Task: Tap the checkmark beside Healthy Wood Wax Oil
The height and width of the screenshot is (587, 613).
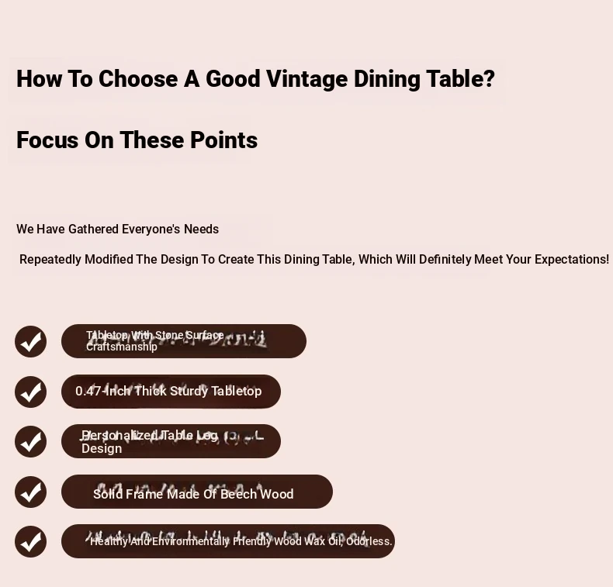Action: tap(30, 541)
